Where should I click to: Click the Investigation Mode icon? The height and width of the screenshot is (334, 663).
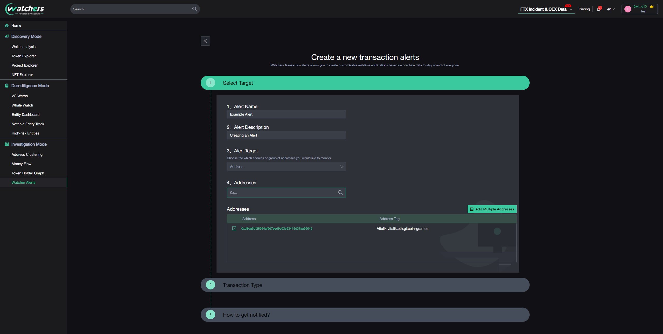[x=7, y=144]
